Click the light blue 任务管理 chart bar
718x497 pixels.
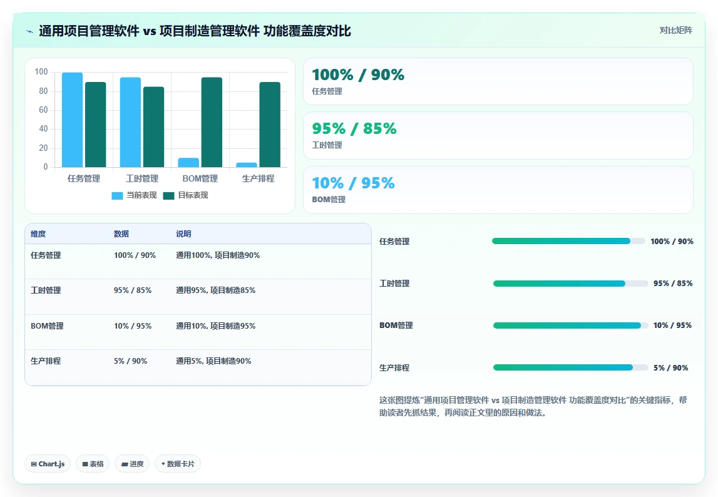(x=73, y=120)
